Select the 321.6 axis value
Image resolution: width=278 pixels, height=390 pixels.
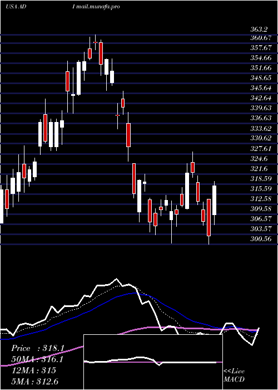(x=260, y=169)
